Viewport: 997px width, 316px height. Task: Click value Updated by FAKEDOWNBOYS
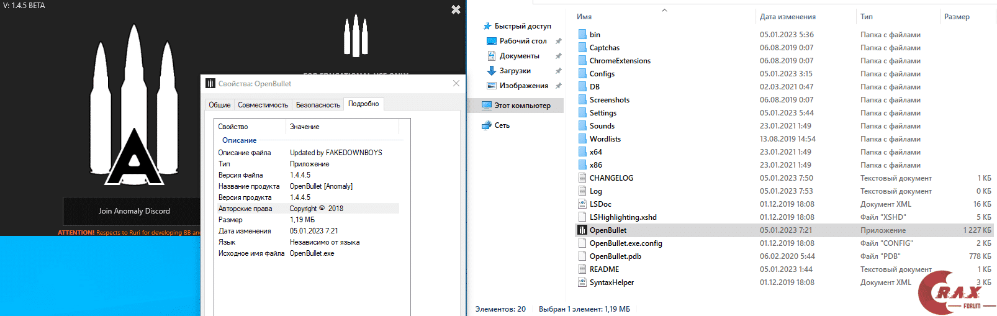click(336, 153)
